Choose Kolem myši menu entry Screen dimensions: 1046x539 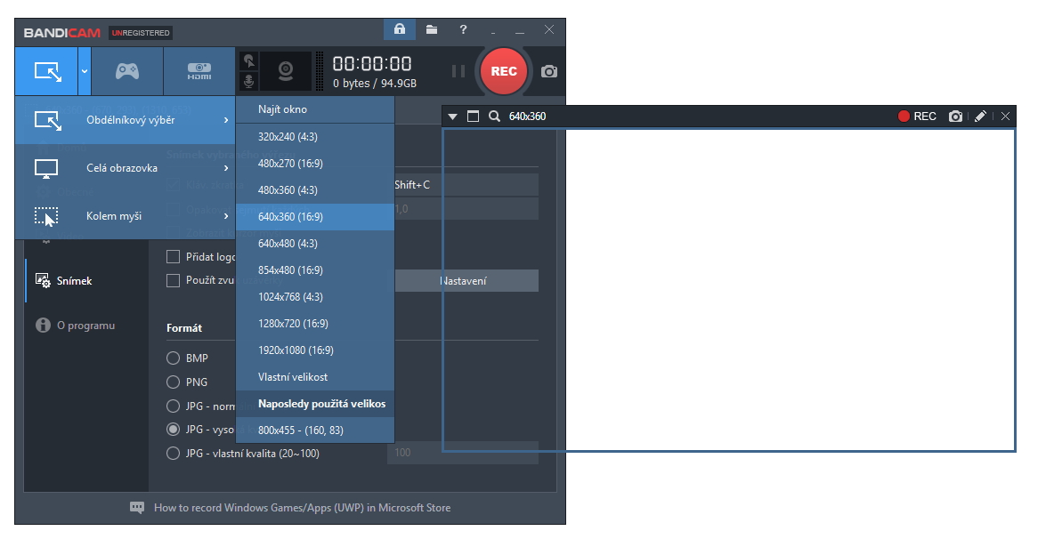126,216
